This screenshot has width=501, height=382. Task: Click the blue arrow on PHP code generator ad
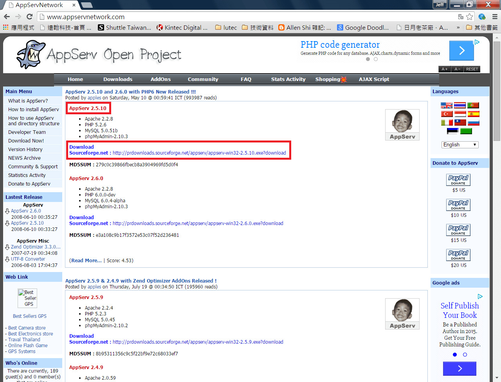point(461,50)
